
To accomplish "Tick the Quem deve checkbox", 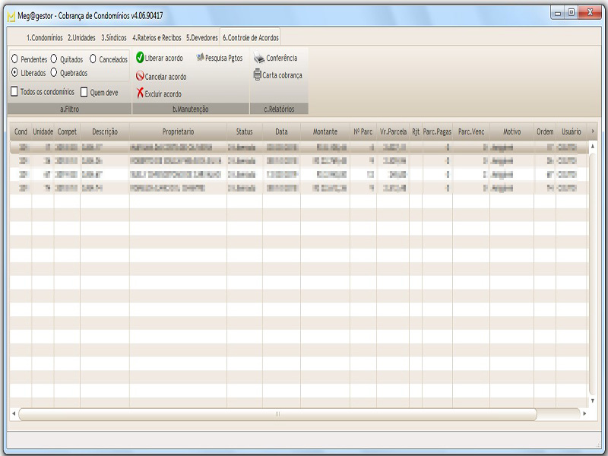I will [85, 92].
